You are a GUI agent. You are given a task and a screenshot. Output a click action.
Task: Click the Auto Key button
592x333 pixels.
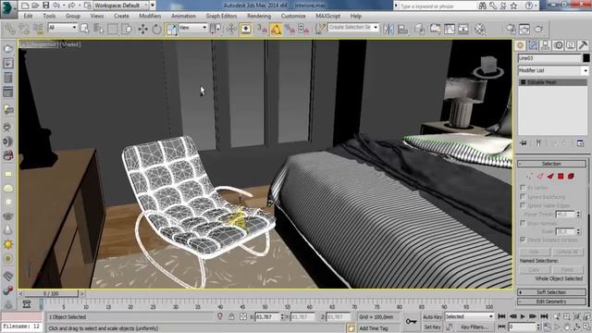tap(432, 316)
